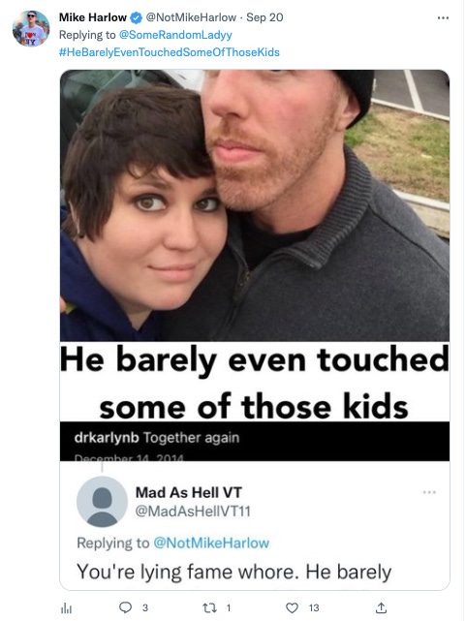Image resolution: width=466 pixels, height=621 pixels.
Task: Open the @SomeRandomLadyy mention link
Action: tap(175, 35)
